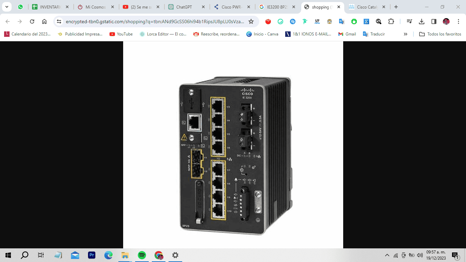Switch to the YouTube Se me su tab
This screenshot has height=262, width=466.
click(141, 7)
